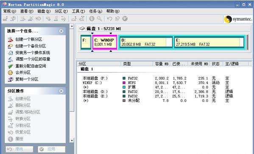Click the create partition toolbar icon
The width and height of the screenshot is (254, 154).
(x=22, y=19)
